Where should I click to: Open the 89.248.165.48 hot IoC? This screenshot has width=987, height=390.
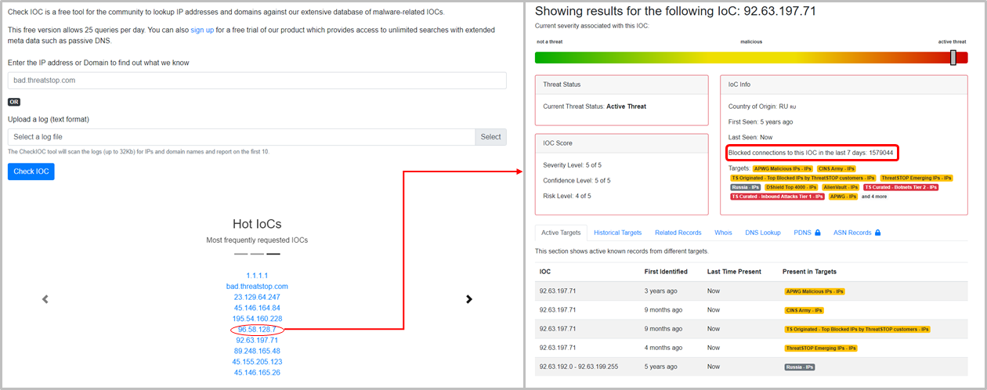click(257, 352)
